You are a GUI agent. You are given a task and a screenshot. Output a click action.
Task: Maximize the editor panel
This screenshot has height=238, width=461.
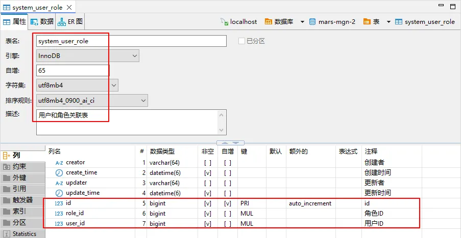pyautogui.click(x=453, y=6)
